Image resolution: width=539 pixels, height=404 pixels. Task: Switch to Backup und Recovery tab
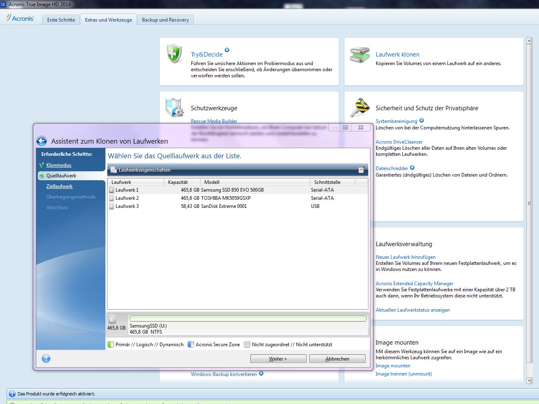click(165, 20)
